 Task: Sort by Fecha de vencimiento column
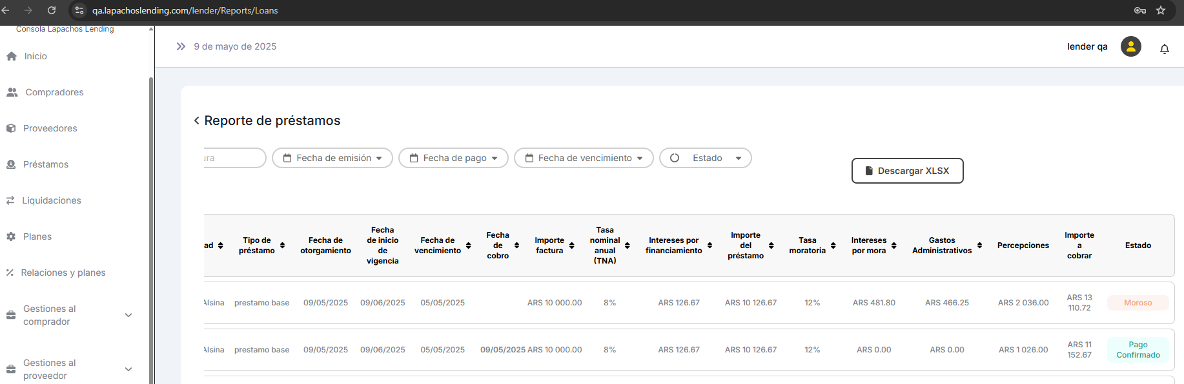point(468,245)
